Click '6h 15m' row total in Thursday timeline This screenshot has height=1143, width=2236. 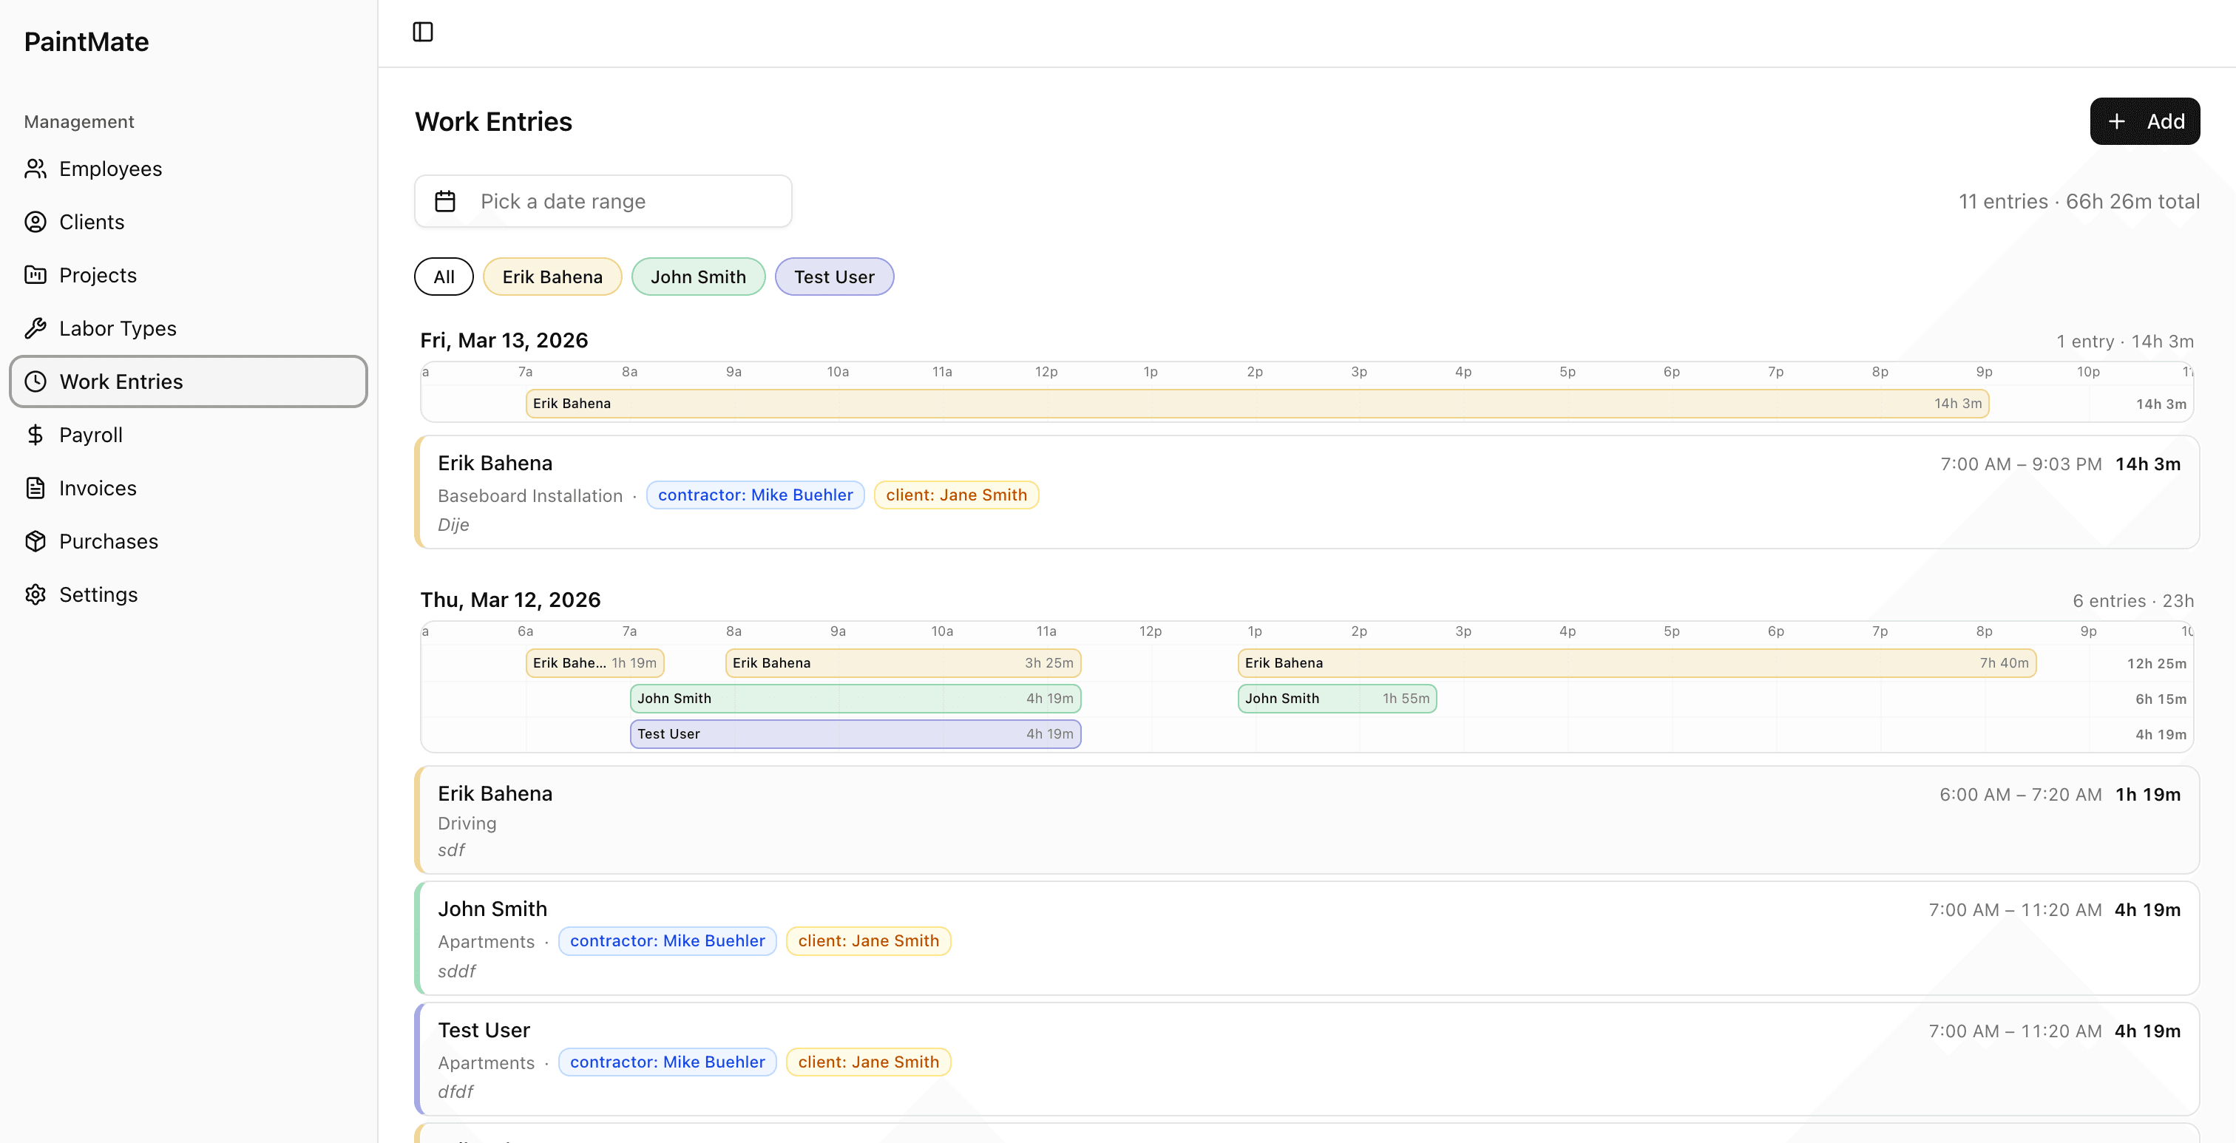coord(2161,699)
